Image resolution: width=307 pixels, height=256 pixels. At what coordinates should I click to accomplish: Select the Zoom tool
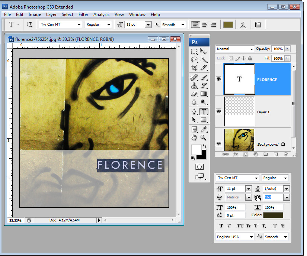tap(204, 137)
